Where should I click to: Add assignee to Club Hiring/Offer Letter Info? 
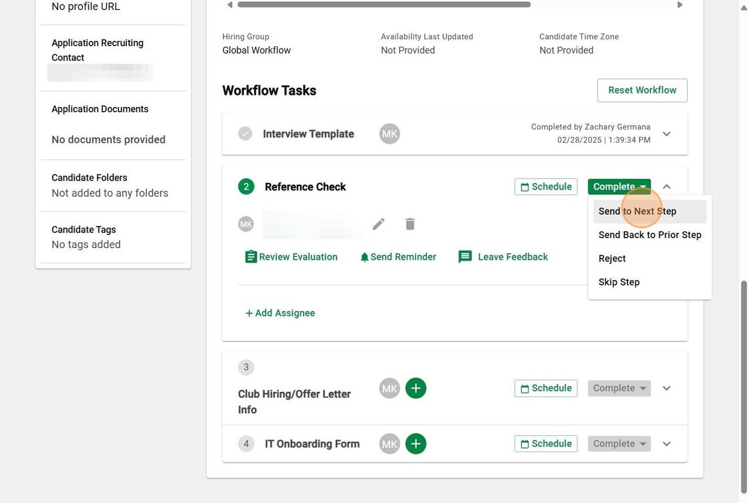coord(415,388)
